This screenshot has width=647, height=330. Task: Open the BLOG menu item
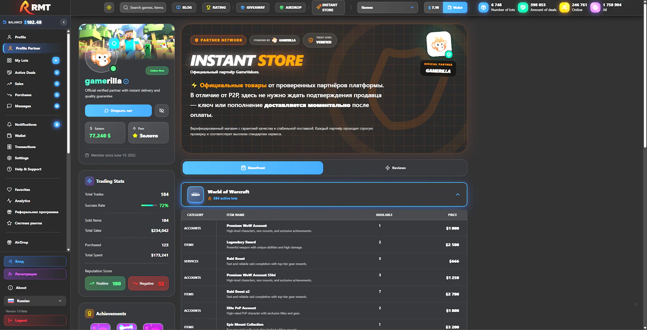coord(184,7)
